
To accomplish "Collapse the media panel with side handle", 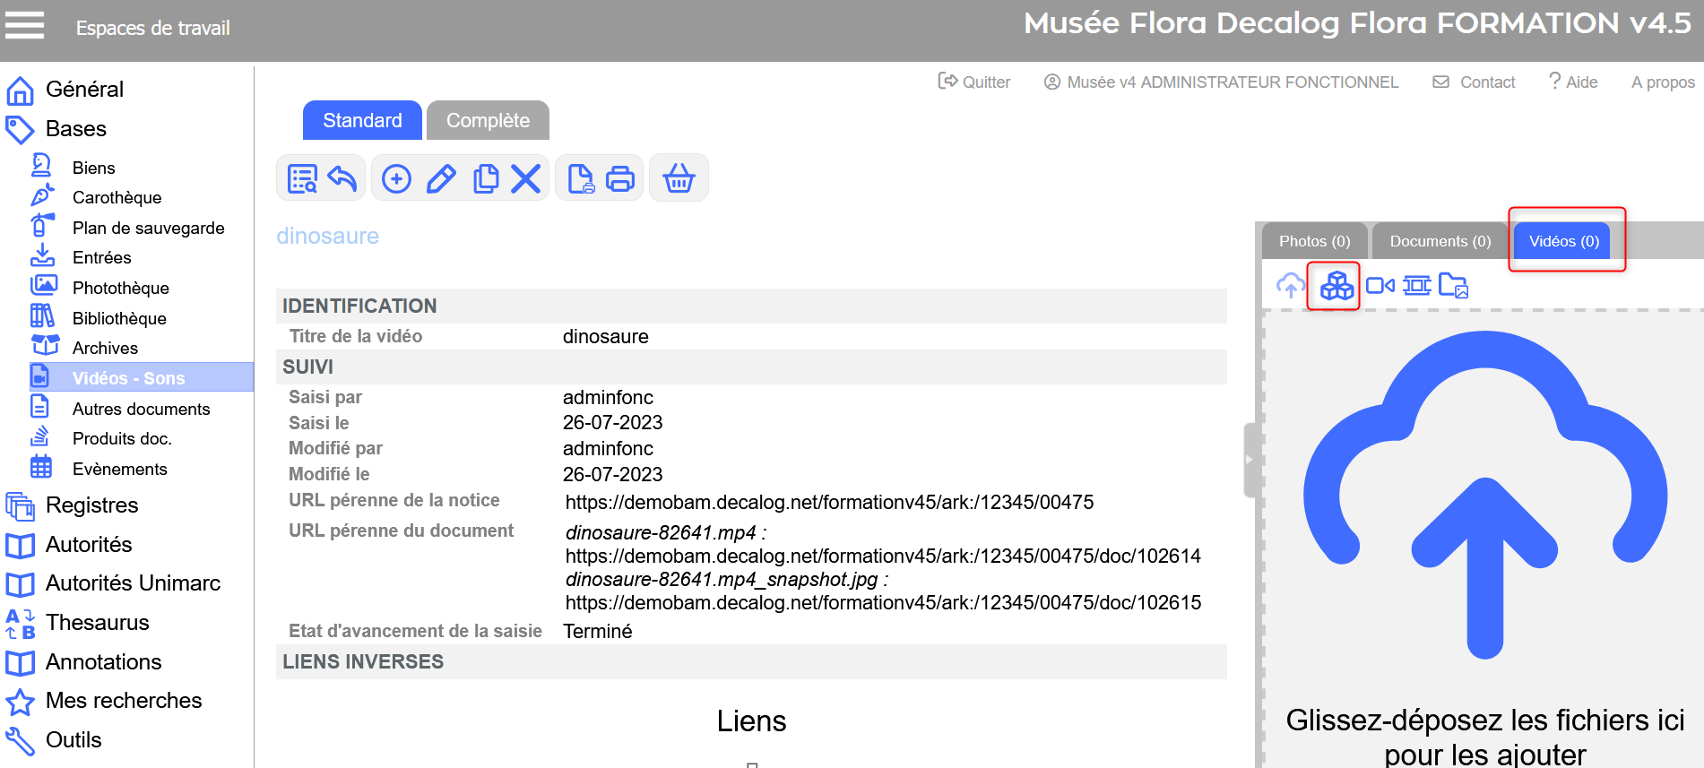I will point(1249,460).
